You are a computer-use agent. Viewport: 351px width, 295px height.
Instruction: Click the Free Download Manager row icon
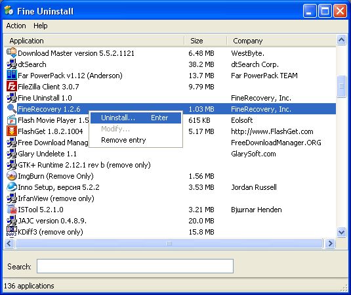(x=12, y=143)
